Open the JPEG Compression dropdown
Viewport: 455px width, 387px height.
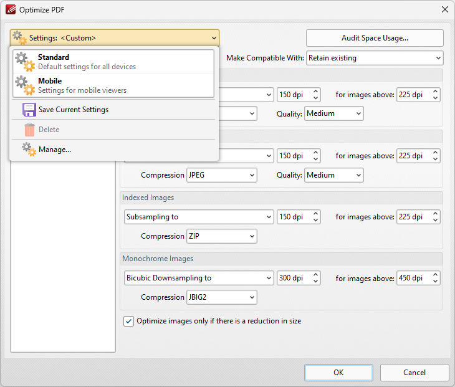[x=222, y=175]
